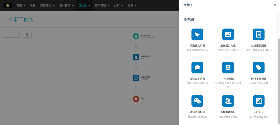Reset canvas view with home button
The image size is (280, 125).
27,34
